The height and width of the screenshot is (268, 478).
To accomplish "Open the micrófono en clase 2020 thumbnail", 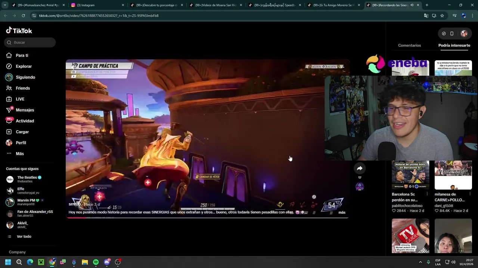I will (x=453, y=68).
